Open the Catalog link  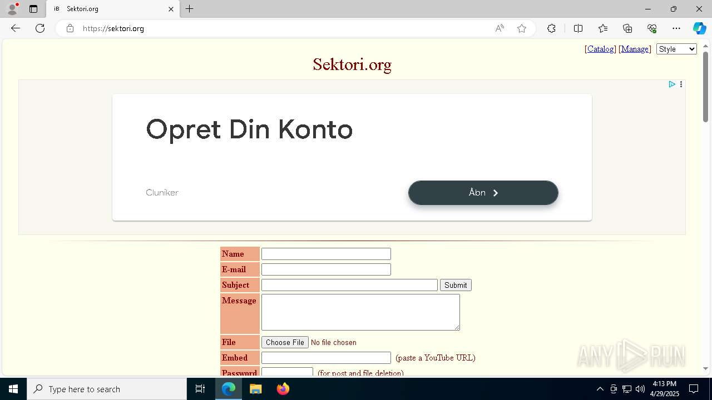coord(601,49)
